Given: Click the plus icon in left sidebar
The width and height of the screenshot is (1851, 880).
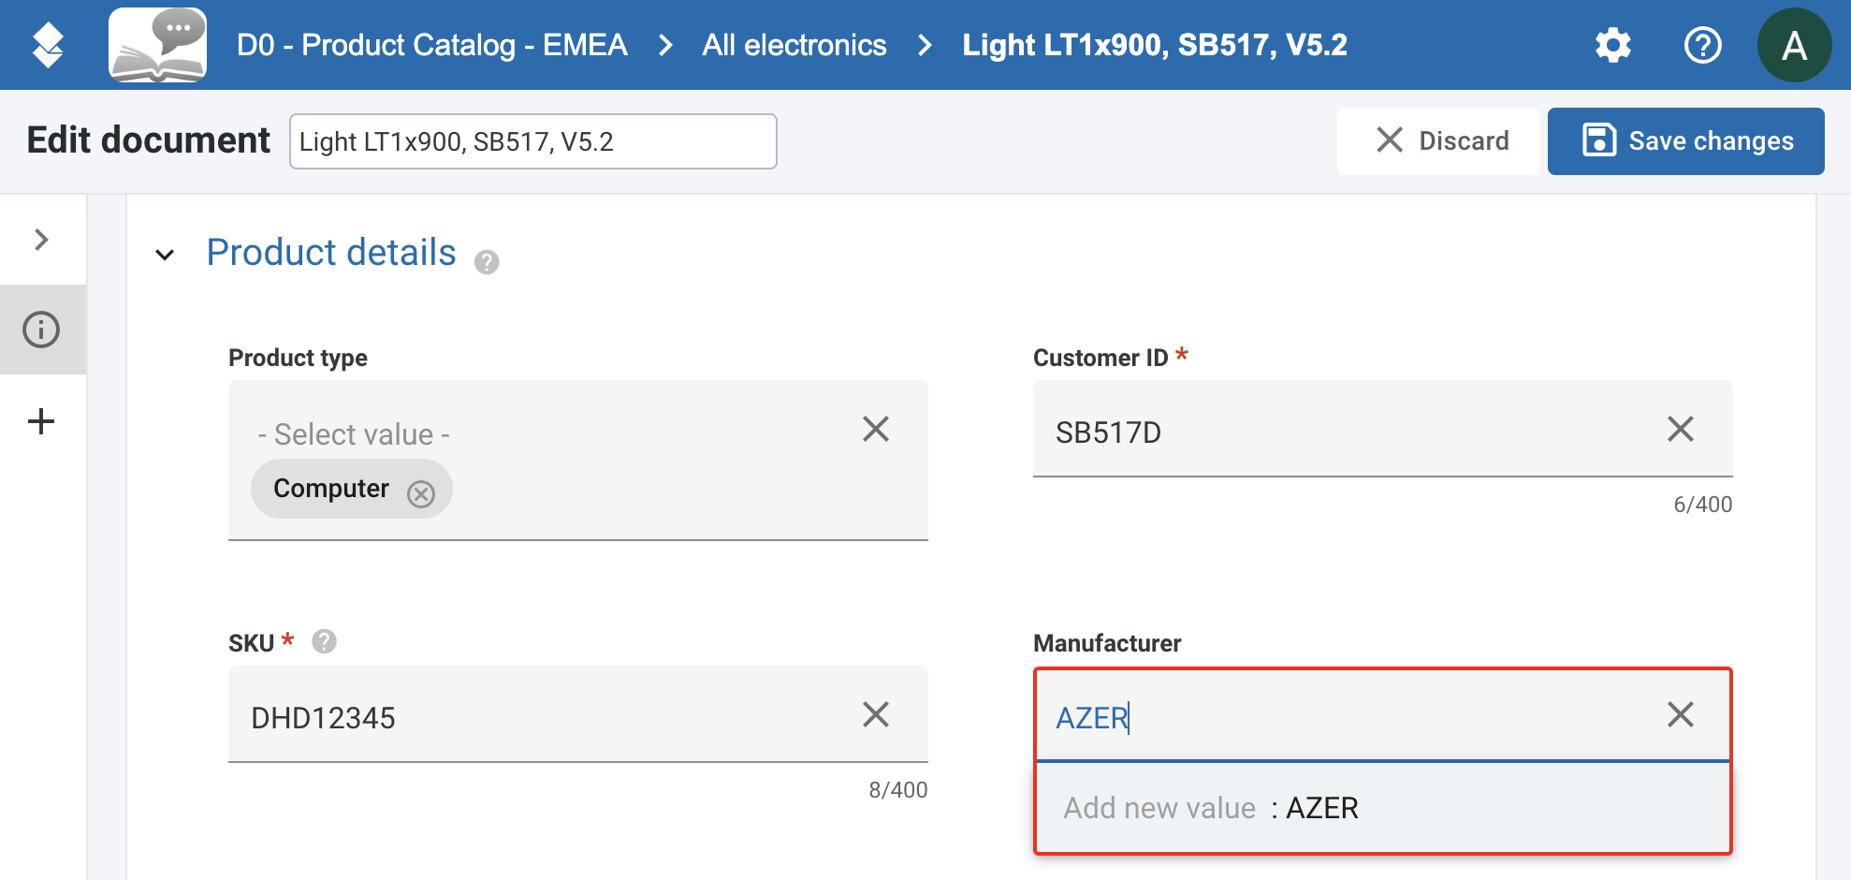Looking at the screenshot, I should (41, 421).
